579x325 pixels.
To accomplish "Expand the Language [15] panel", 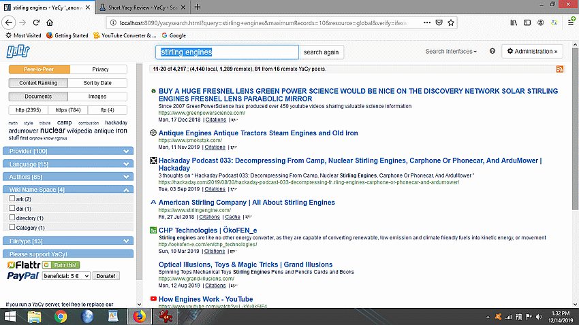I will point(68,164).
